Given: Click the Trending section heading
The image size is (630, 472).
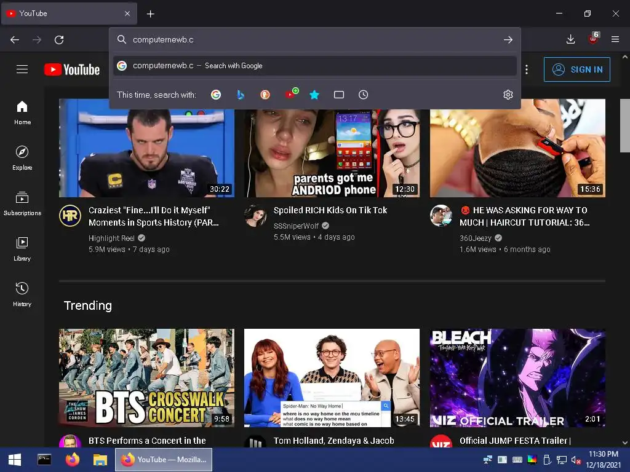Looking at the screenshot, I should [x=88, y=305].
